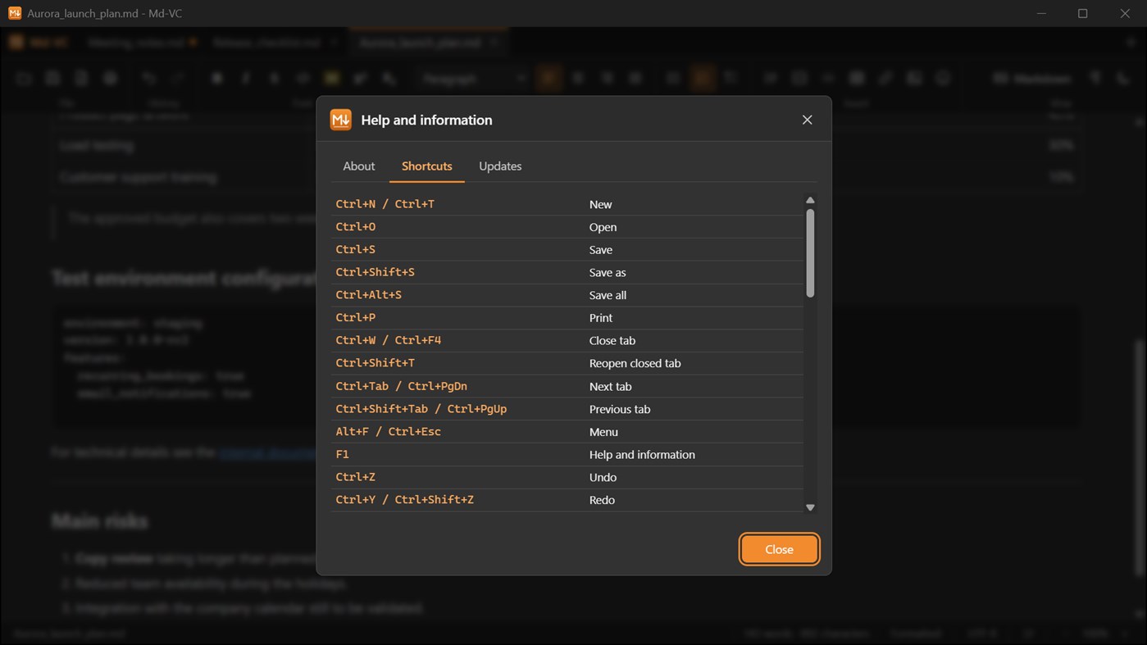Click the "Open" action description
Screen dimensions: 1147x645
pos(603,227)
